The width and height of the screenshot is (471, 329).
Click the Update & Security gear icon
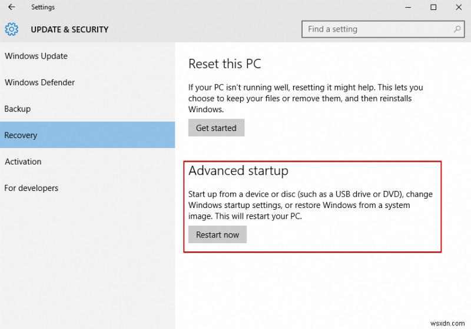(11, 29)
